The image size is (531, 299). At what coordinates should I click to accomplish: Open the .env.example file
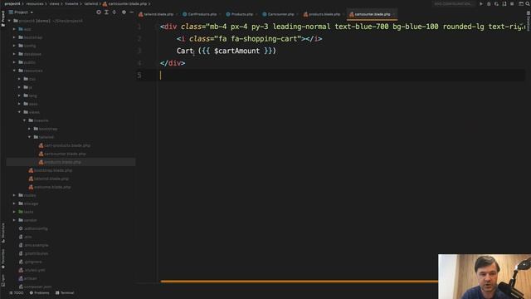[33, 245]
